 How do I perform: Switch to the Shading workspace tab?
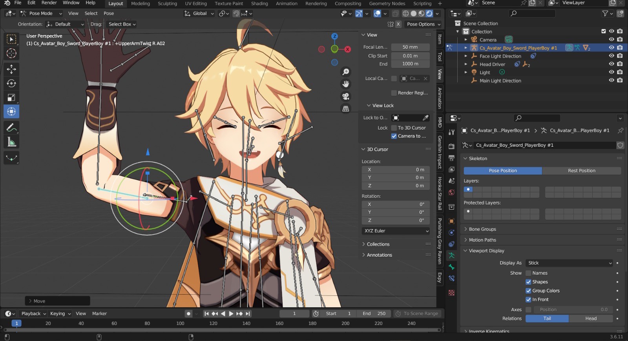(259, 4)
